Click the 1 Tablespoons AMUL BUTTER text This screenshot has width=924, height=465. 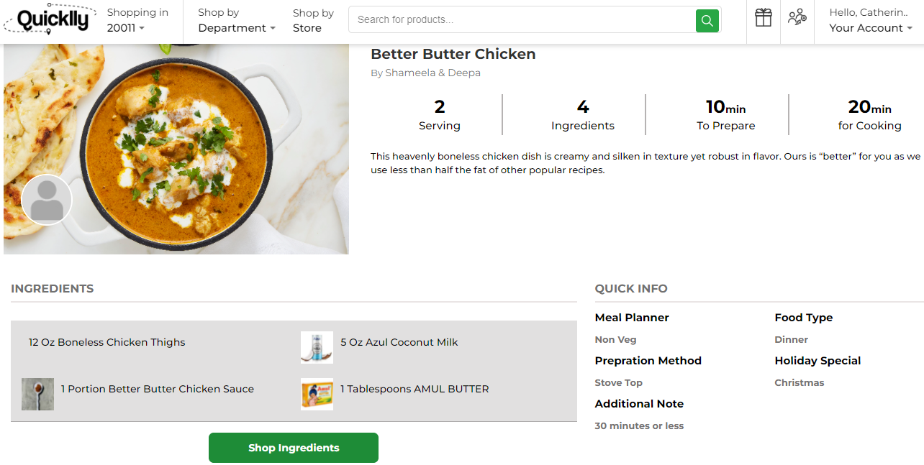pyautogui.click(x=415, y=389)
